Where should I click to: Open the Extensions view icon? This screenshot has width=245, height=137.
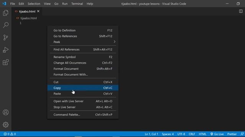[6, 62]
